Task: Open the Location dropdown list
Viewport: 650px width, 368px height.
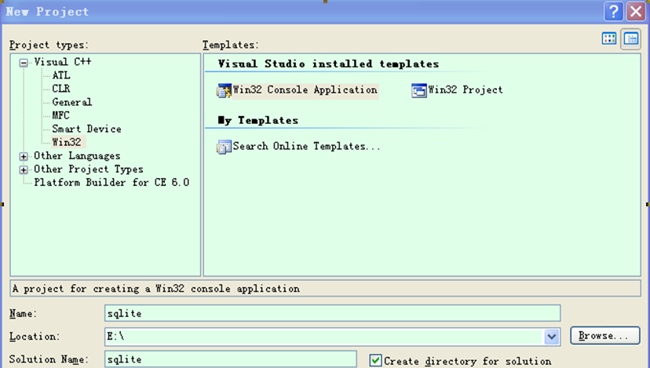Action: [x=552, y=337]
